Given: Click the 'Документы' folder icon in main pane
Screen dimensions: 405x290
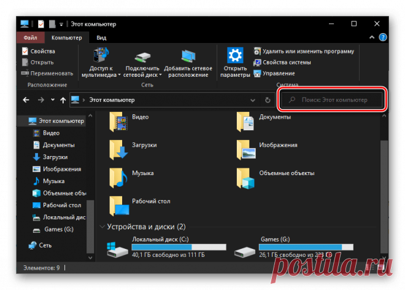Looking at the screenshot, I should point(245,122).
